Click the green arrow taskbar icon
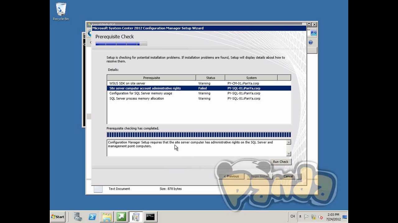This screenshot has width=398, height=223. click(x=121, y=217)
